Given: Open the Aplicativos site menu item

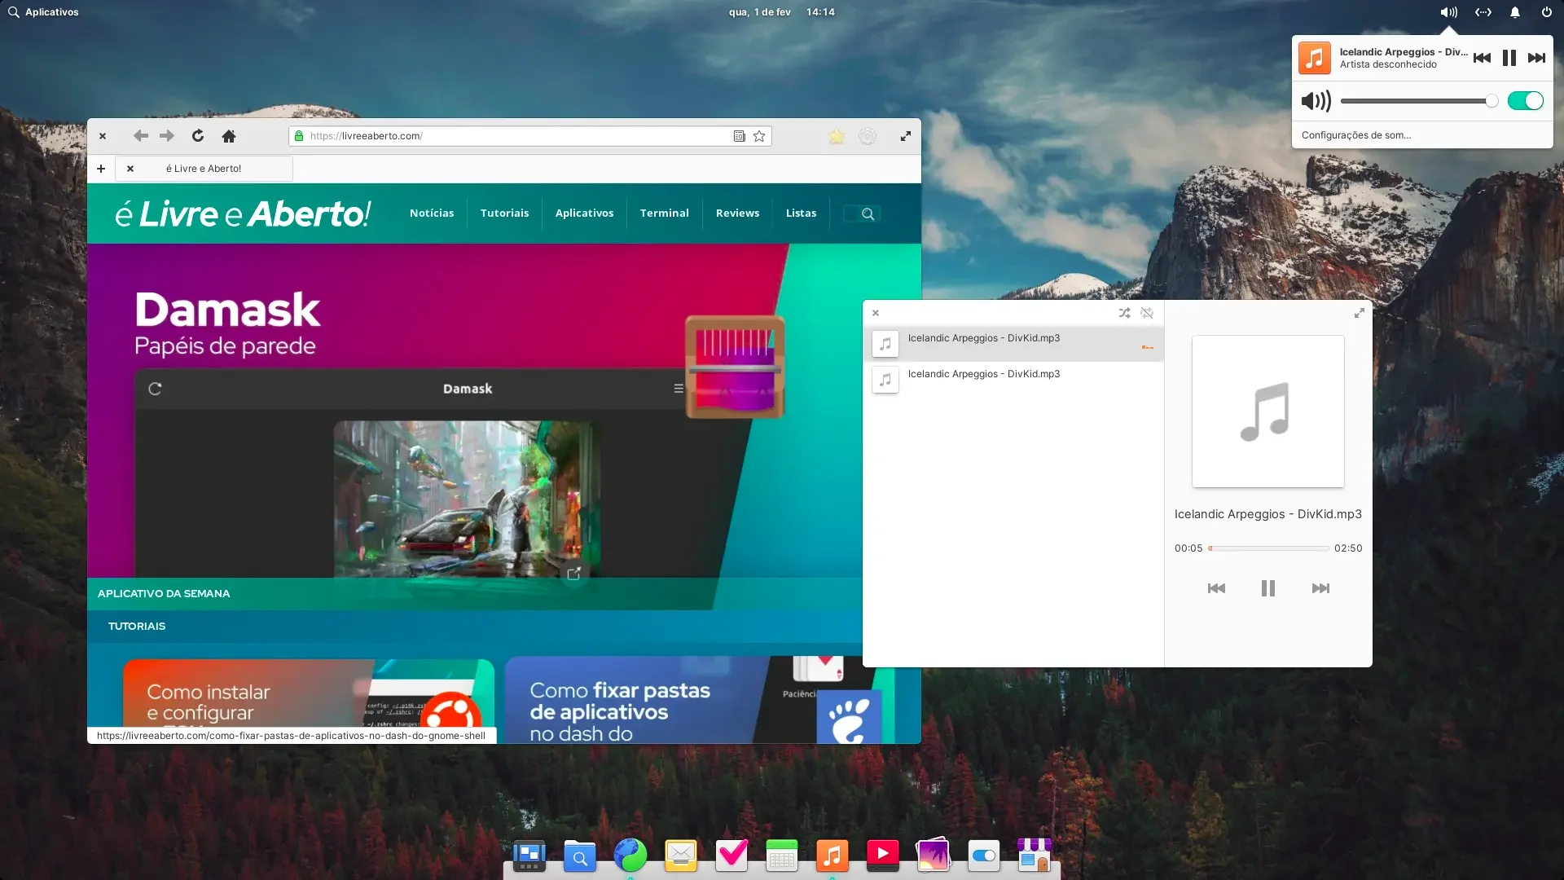Looking at the screenshot, I should [584, 213].
